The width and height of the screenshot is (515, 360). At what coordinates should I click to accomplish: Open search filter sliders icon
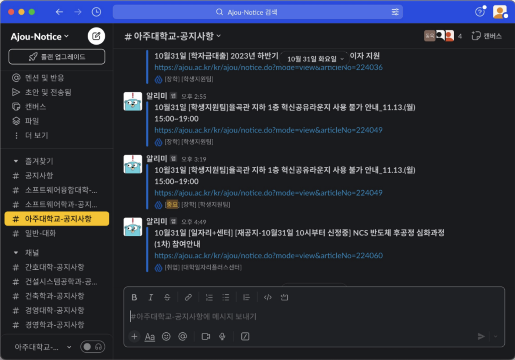click(x=395, y=12)
